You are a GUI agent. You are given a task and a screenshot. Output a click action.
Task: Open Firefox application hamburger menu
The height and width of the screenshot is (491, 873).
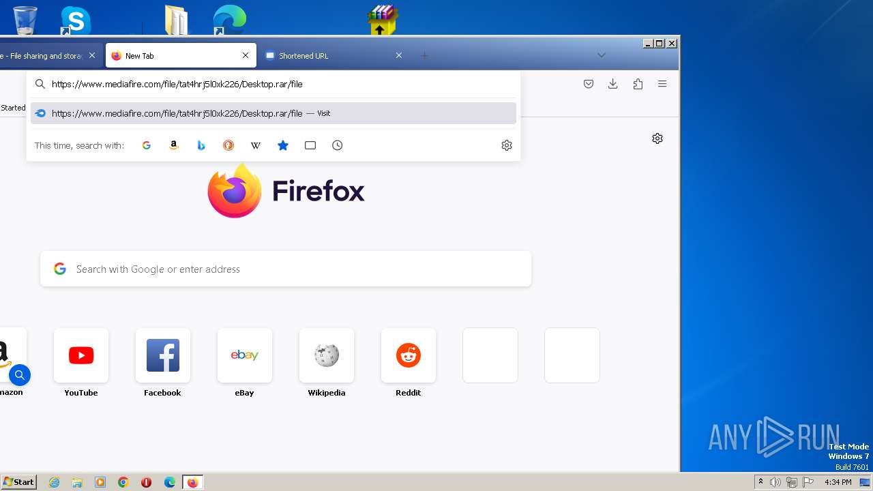coord(662,84)
